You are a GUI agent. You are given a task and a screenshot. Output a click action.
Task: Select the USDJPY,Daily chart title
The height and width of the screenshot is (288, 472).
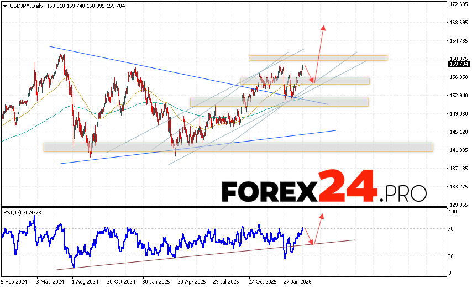[23, 4]
